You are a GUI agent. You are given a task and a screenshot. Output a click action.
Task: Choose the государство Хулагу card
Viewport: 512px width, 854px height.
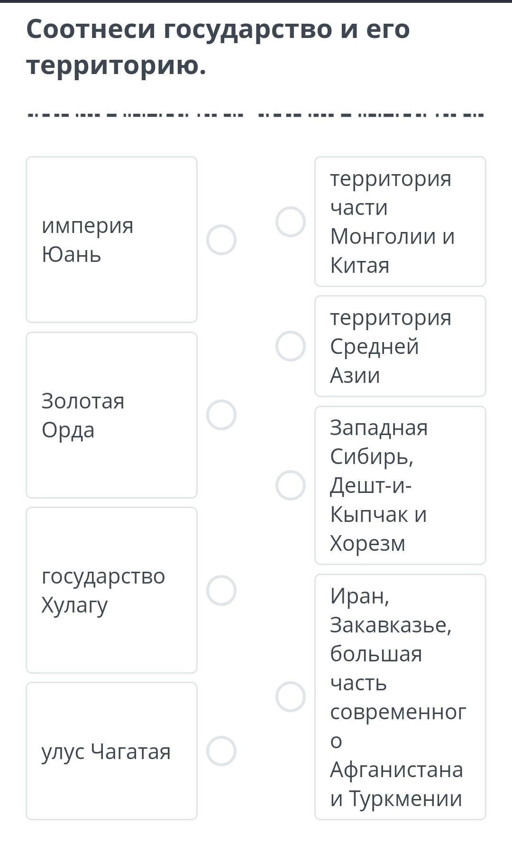pyautogui.click(x=111, y=590)
